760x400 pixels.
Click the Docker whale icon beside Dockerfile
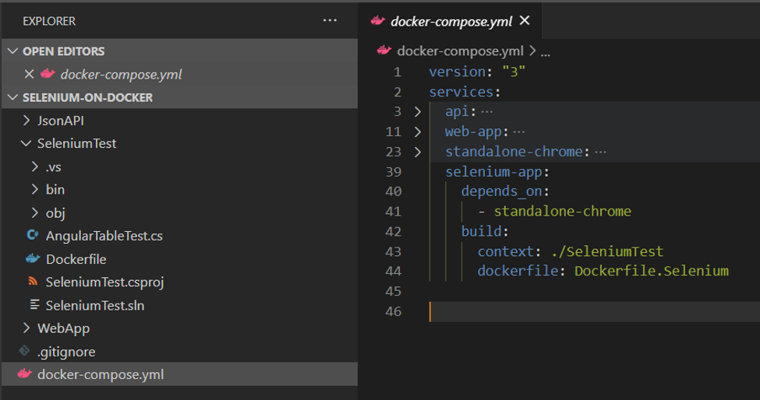pos(33,259)
